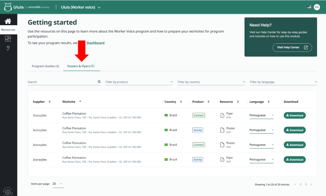Expand Filter by country dropdown
The height and width of the screenshot is (196, 326).
pos(211,82)
